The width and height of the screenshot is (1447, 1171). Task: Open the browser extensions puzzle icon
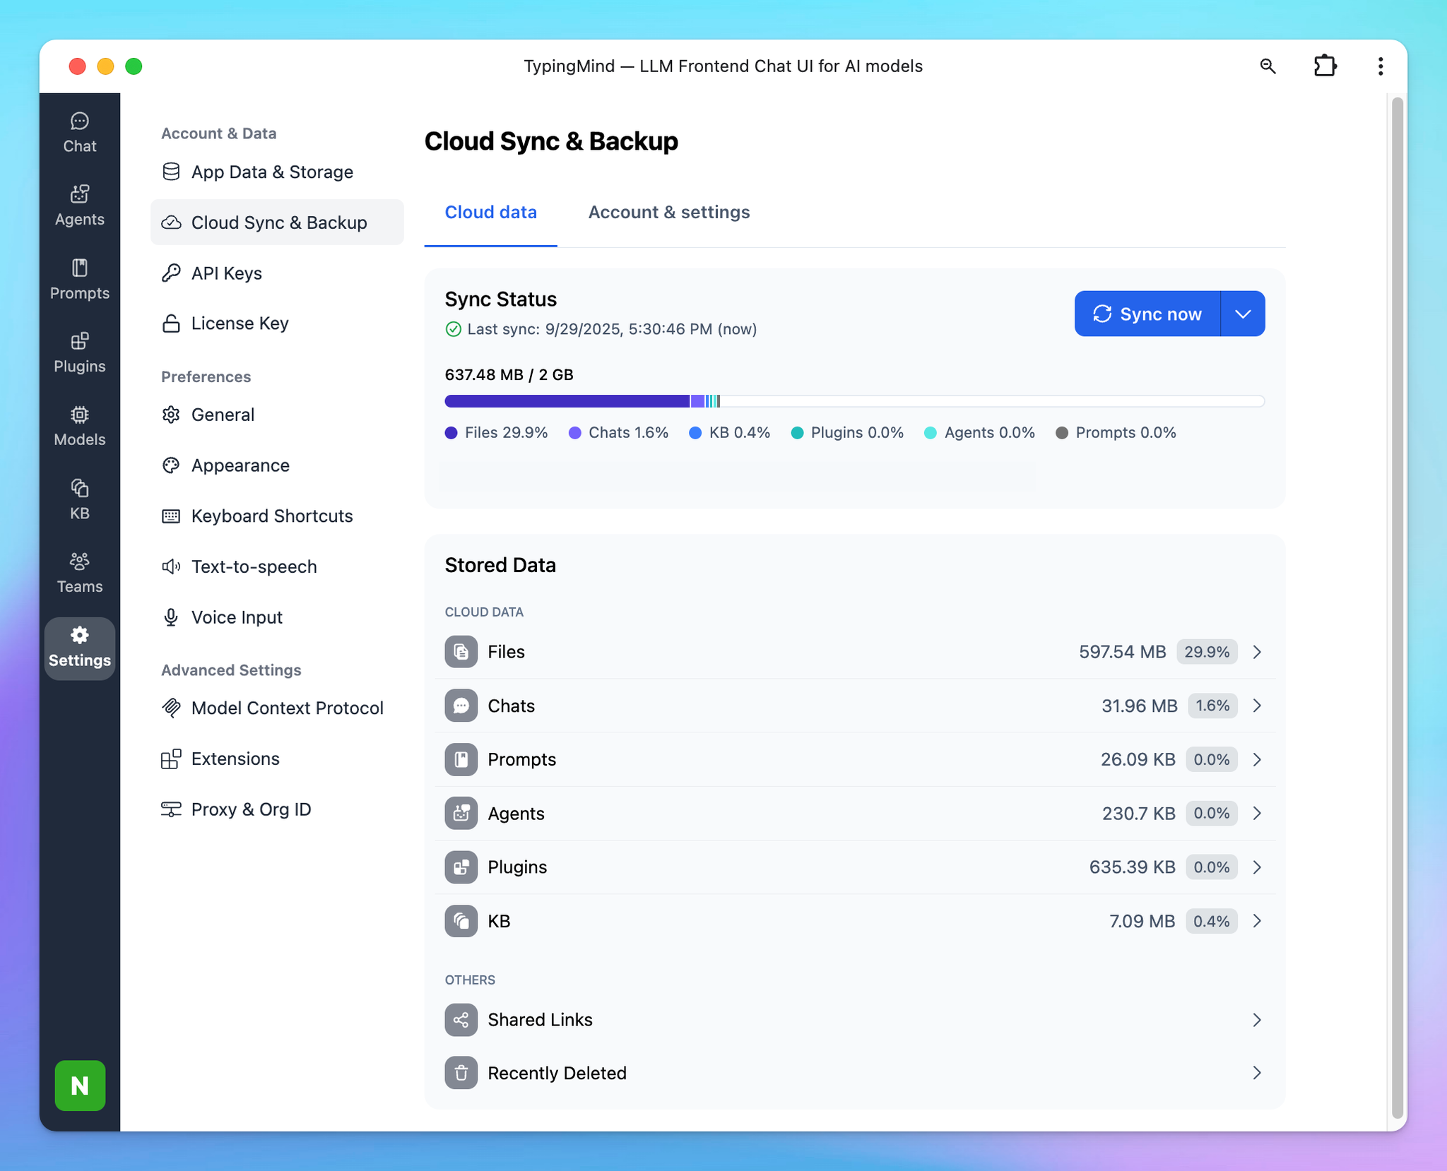click(x=1325, y=66)
